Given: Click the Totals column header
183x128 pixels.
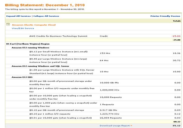Looking at the screenshot, I should tap(177, 21).
